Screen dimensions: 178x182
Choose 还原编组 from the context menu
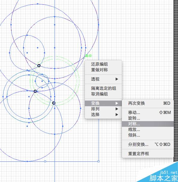click(x=103, y=64)
